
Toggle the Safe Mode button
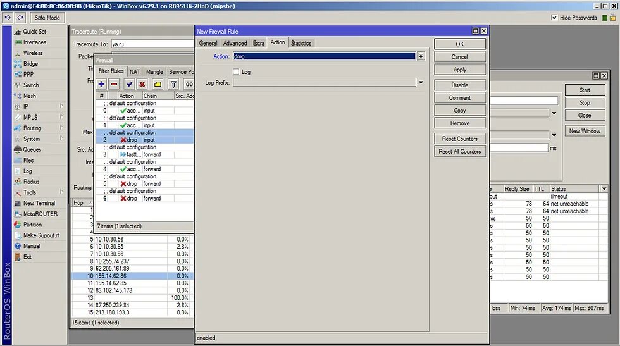coord(47,18)
